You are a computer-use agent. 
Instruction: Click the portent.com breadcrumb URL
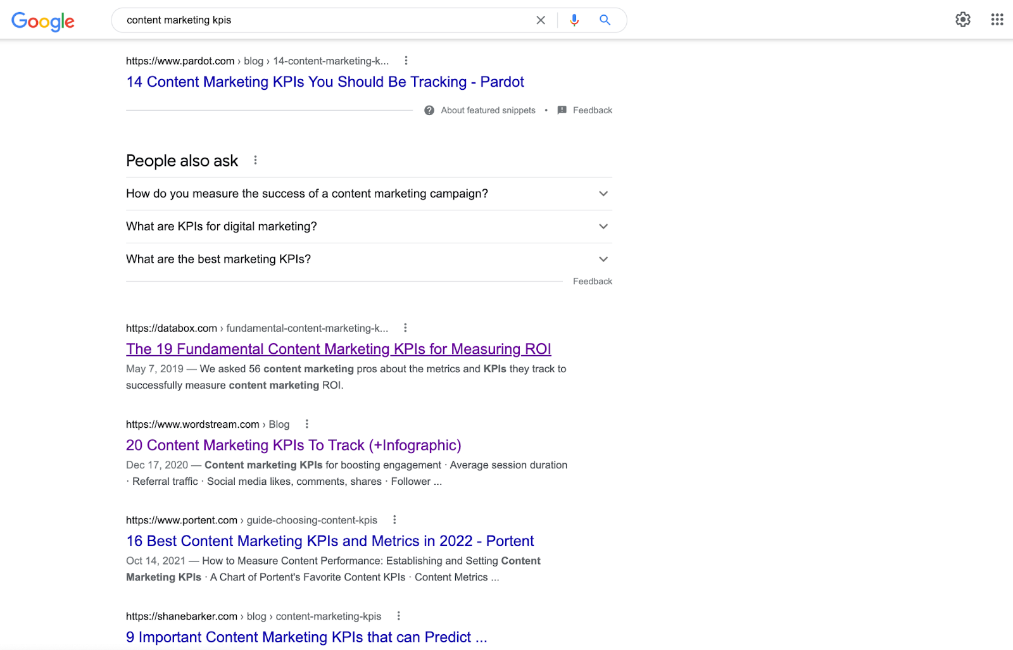pos(251,520)
